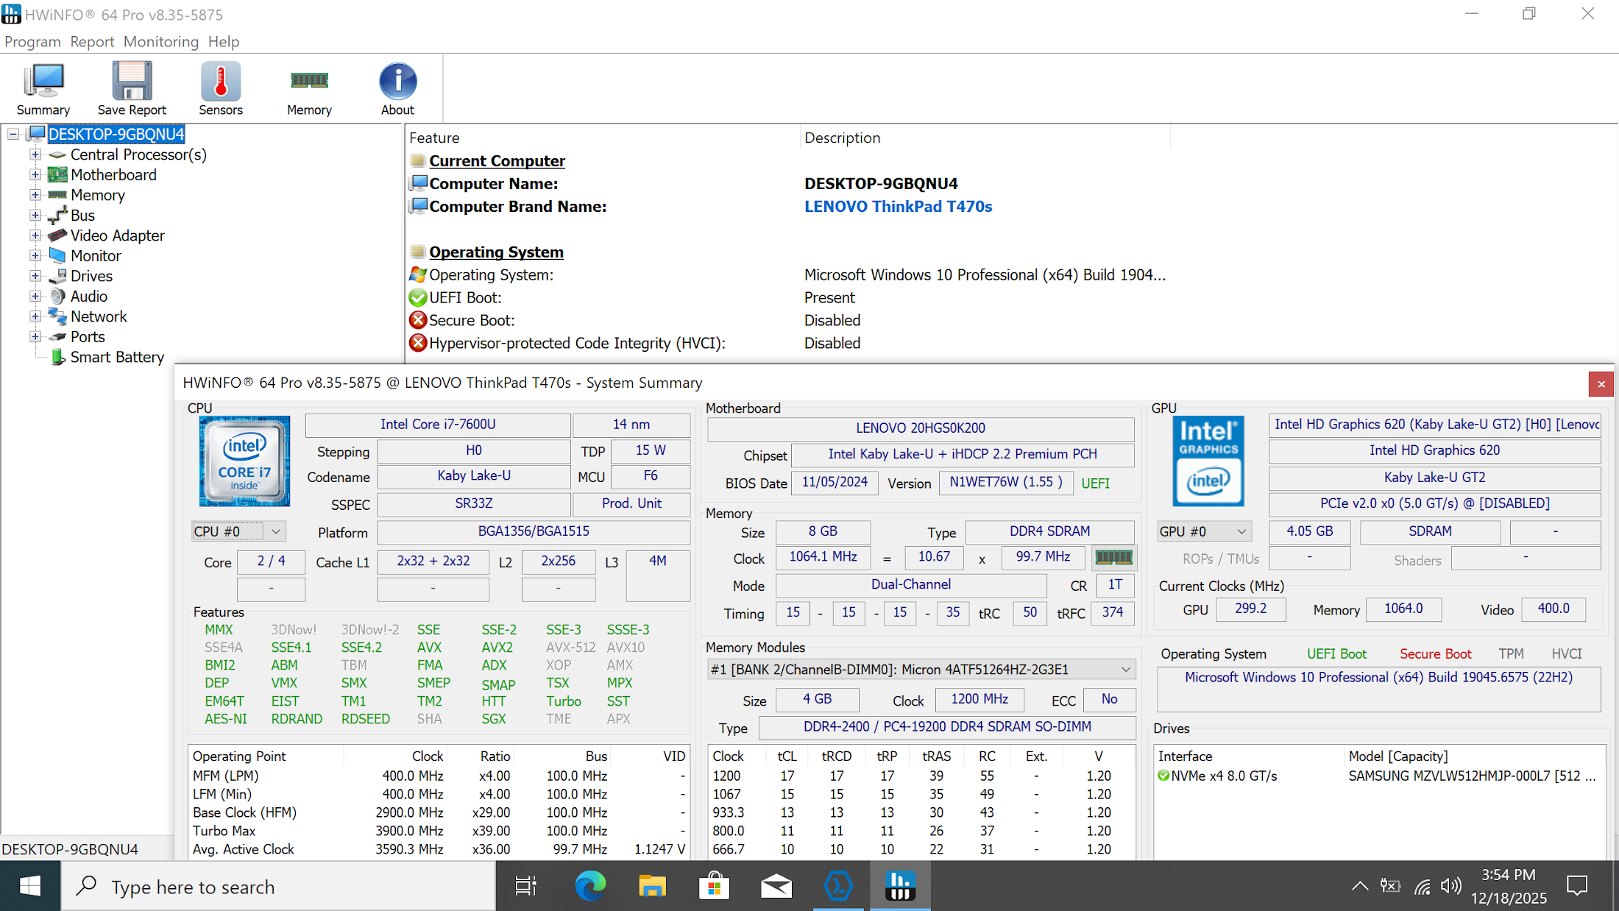The height and width of the screenshot is (911, 1619).
Task: Open HWiNFO icon in the taskbar
Action: pos(899,886)
